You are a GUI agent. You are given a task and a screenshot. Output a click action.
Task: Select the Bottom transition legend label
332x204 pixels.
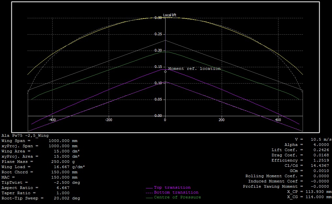click(x=176, y=193)
